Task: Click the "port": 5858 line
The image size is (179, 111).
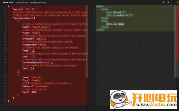Action: tap(29, 92)
